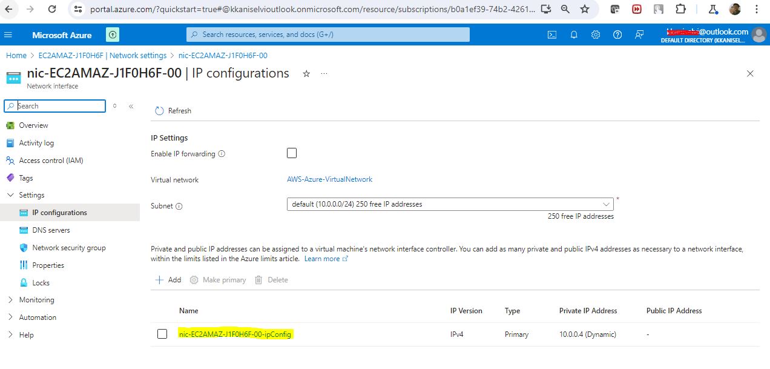Open DNS servers in sidebar
The image size is (770, 369).
[x=51, y=230]
